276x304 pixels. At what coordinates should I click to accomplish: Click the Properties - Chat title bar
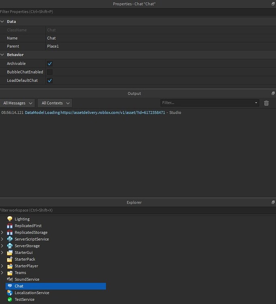[x=134, y=4]
